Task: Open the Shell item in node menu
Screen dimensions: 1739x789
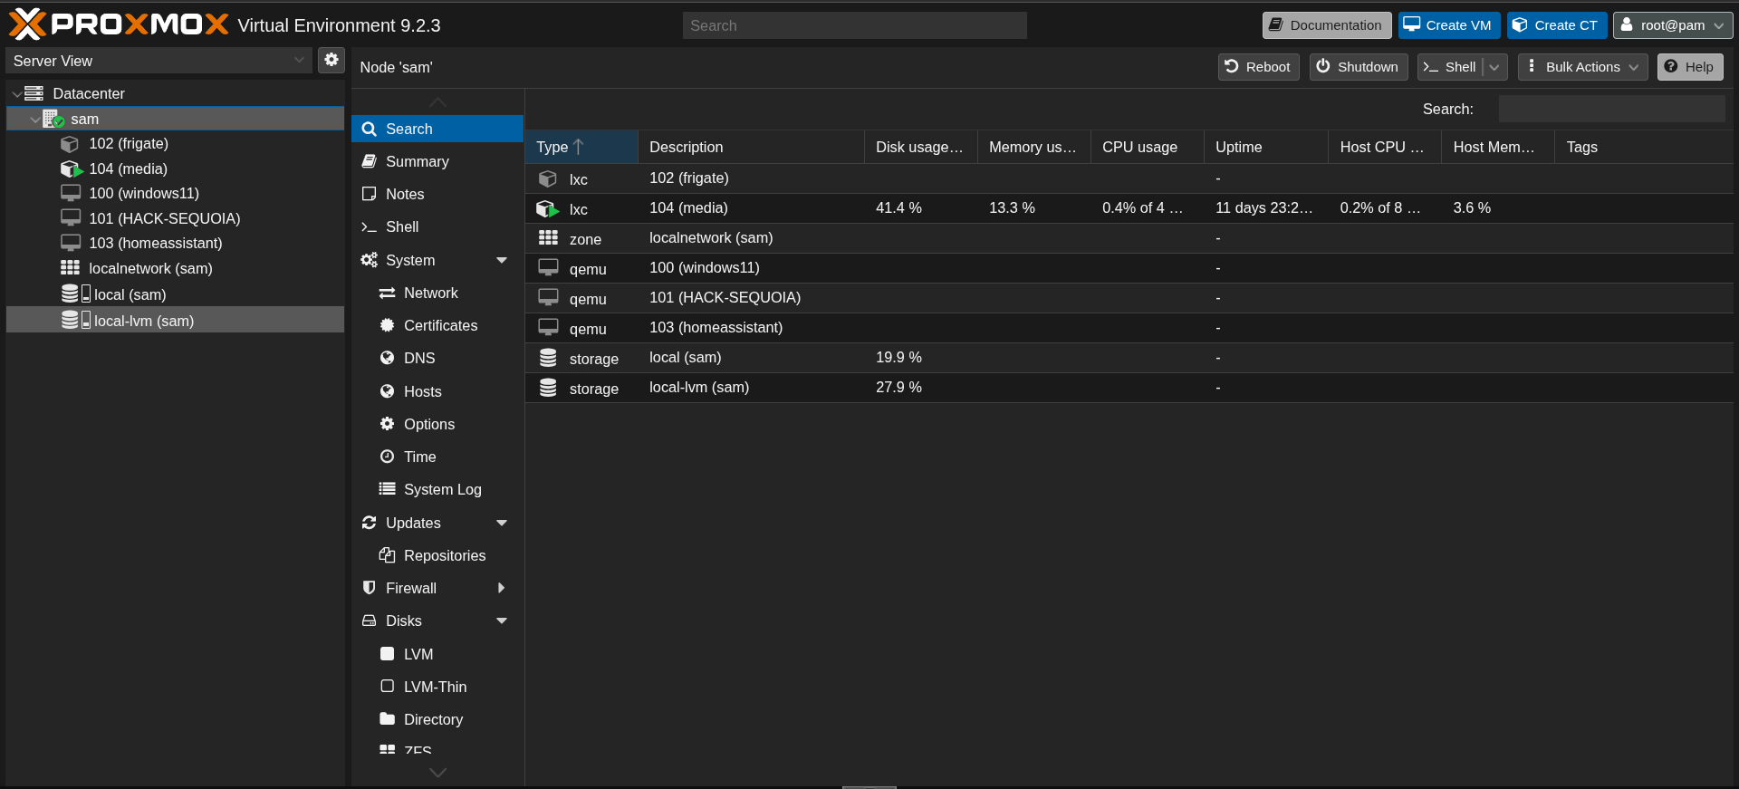Action: [437, 226]
